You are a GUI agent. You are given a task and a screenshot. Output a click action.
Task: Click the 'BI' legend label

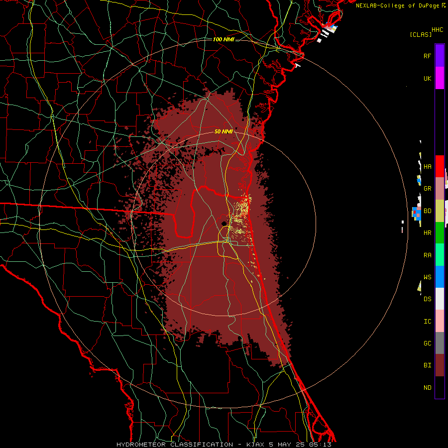tap(428, 365)
